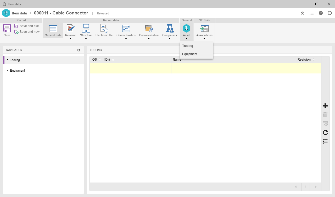Open the help question mark icon
This screenshot has height=197, width=335.
(x=321, y=13)
